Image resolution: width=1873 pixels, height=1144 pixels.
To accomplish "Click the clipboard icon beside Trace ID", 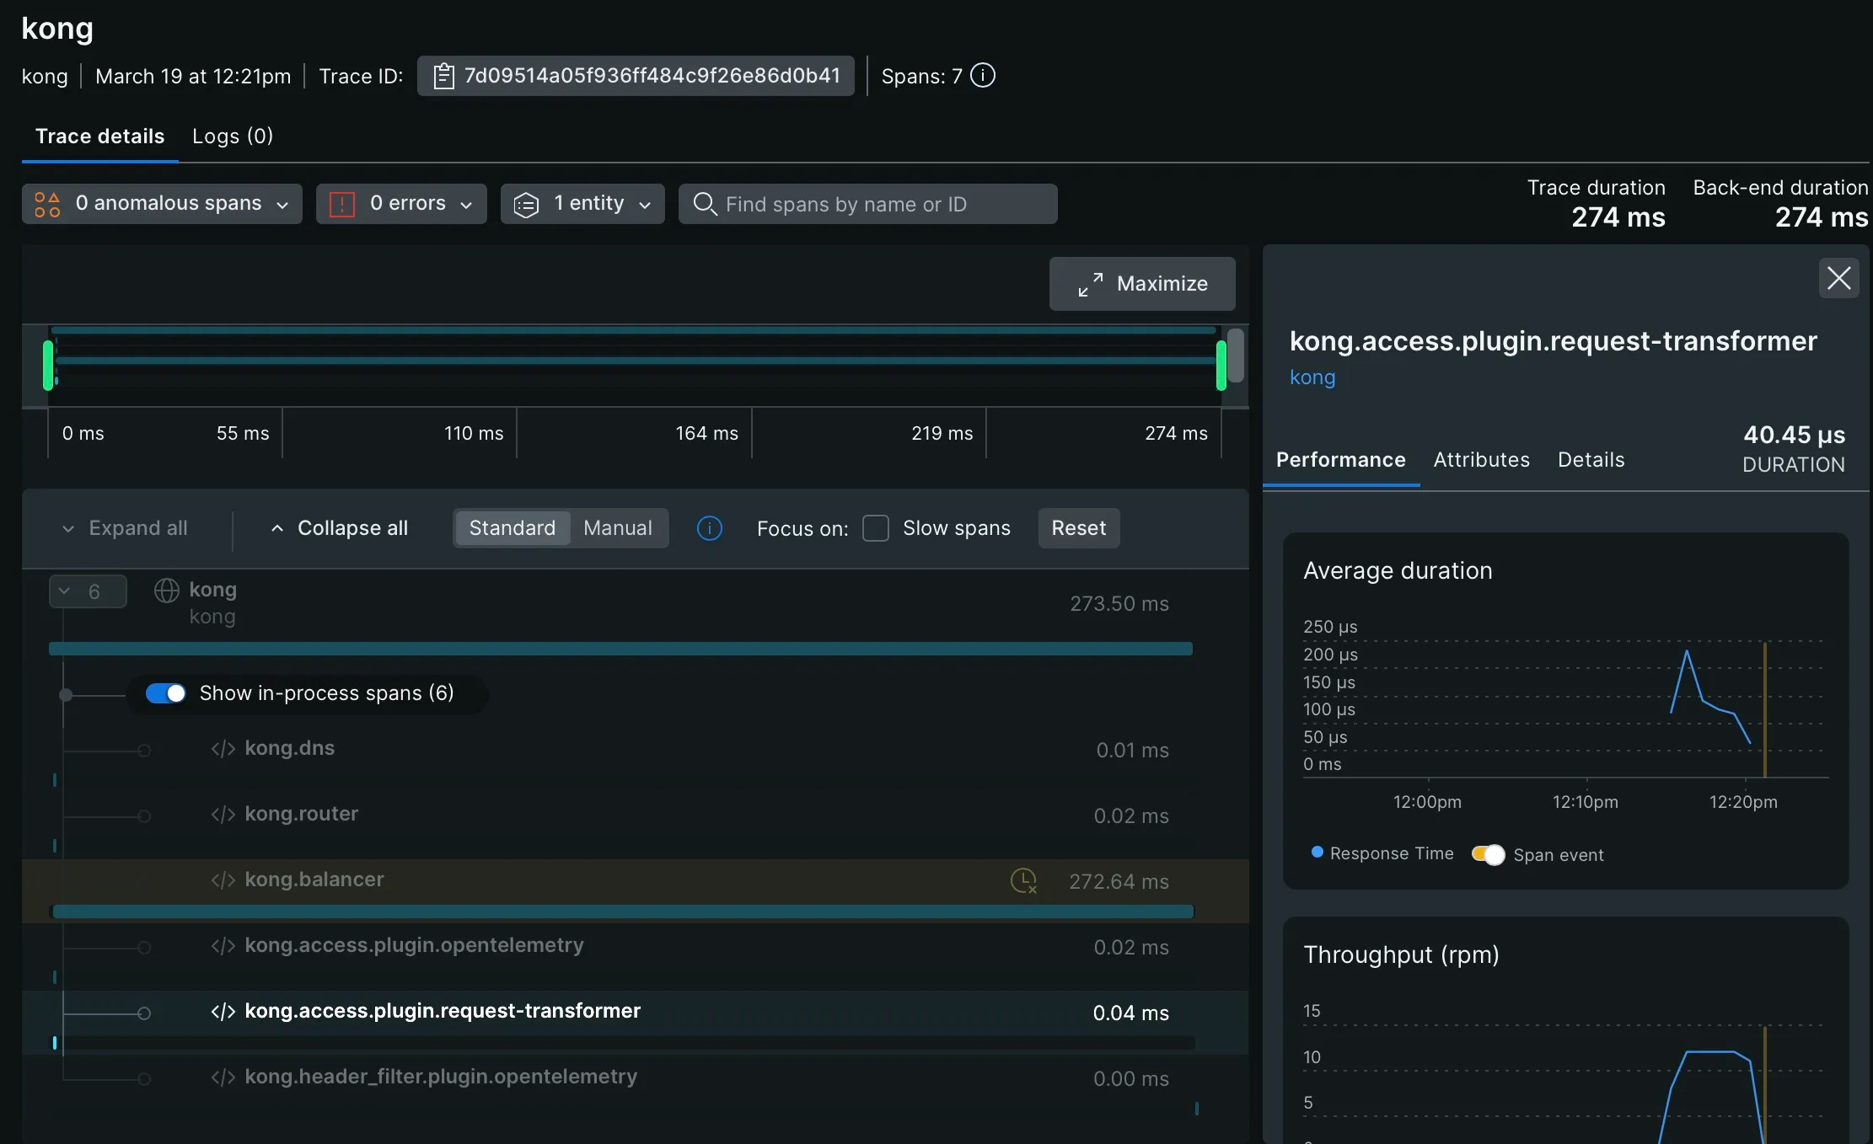I will 443,77.
